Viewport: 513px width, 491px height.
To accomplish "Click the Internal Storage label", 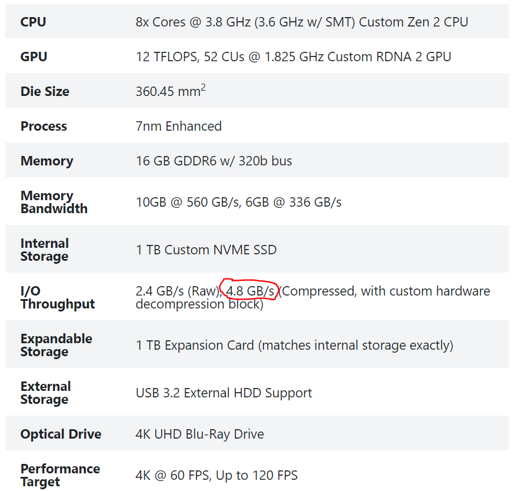I will click(x=45, y=250).
